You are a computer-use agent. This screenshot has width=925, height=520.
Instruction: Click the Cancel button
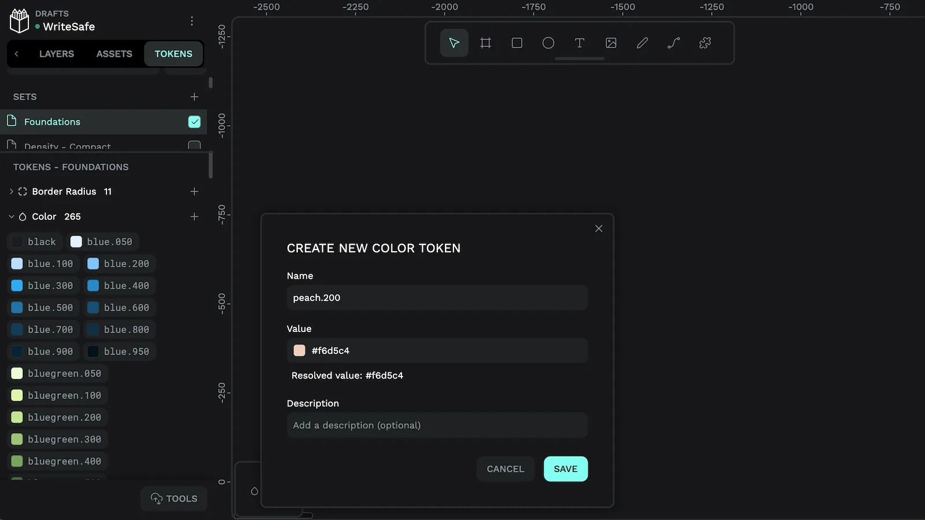[x=505, y=469]
